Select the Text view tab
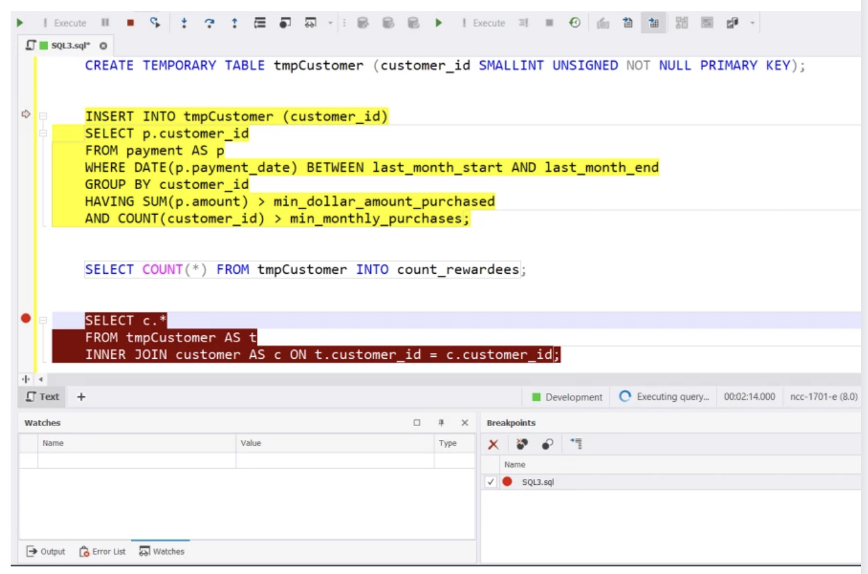868x574 pixels. coord(42,397)
